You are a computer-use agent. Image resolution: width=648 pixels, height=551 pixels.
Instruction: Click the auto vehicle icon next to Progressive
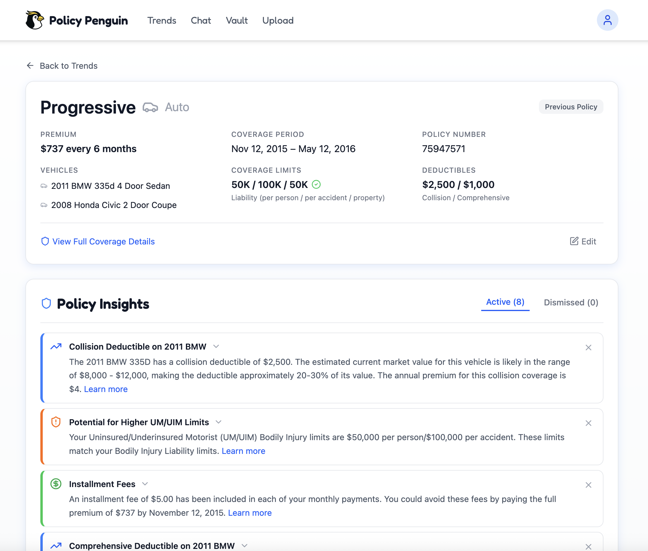pos(151,107)
